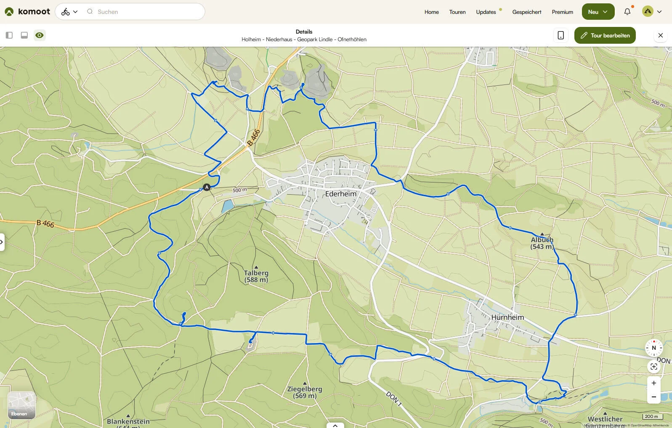Open the sport type bike dropdown
The image size is (672, 428).
click(69, 12)
